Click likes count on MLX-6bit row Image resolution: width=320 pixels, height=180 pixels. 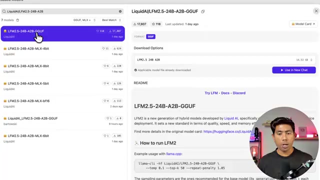coord(106,135)
